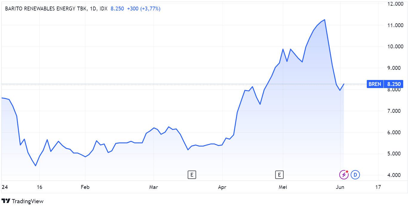The height and width of the screenshot is (208, 408).
Task: Click the '24' date axis label
Action: pyautogui.click(x=4, y=187)
